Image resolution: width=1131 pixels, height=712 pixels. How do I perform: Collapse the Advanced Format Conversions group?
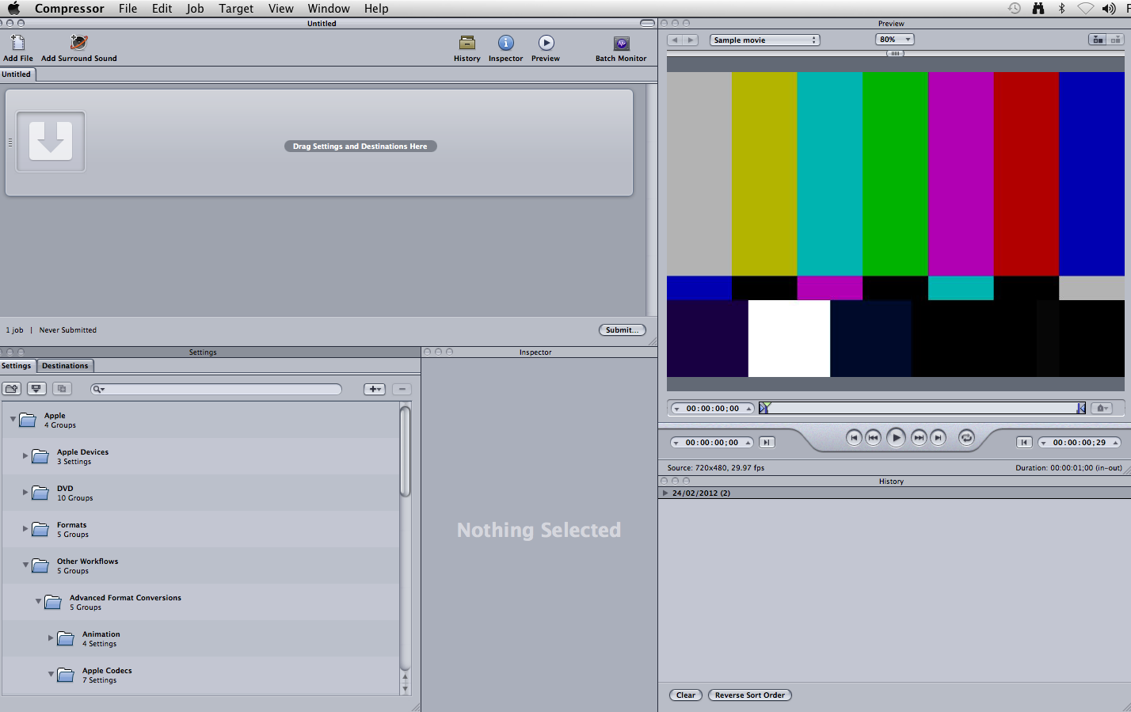(x=38, y=601)
